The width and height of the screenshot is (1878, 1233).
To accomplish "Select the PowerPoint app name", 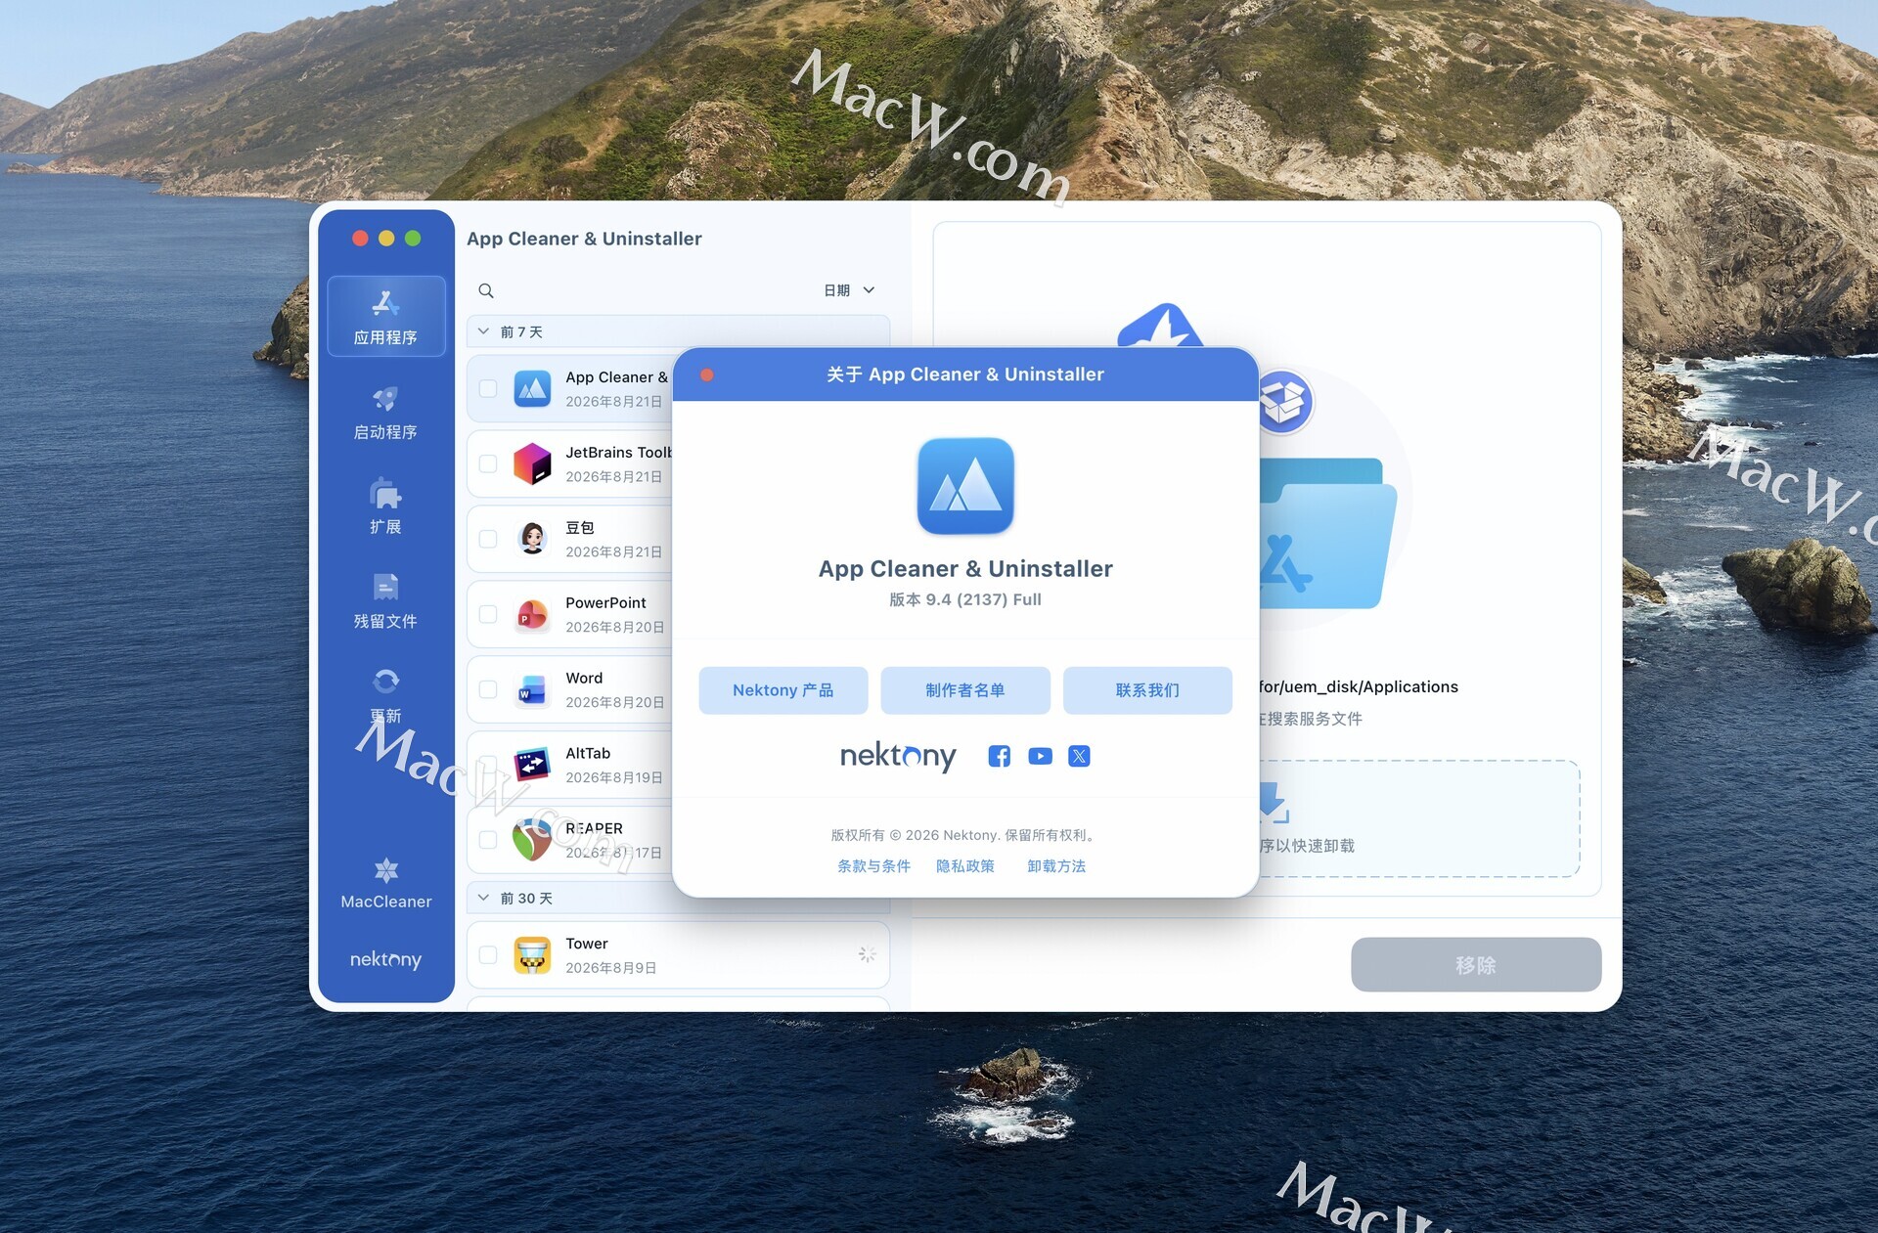I will click(x=605, y=602).
